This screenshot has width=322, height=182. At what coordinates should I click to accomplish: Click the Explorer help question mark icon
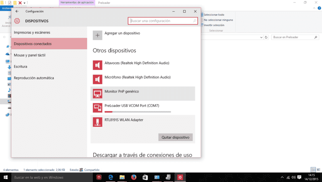tap(319, 8)
